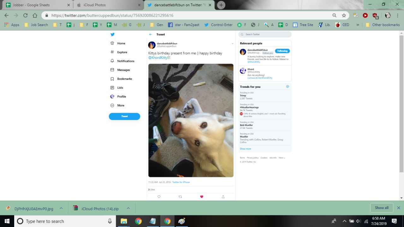Open the Bob Mueller trend
The width and height of the screenshot is (404, 227).
tap(265, 125)
